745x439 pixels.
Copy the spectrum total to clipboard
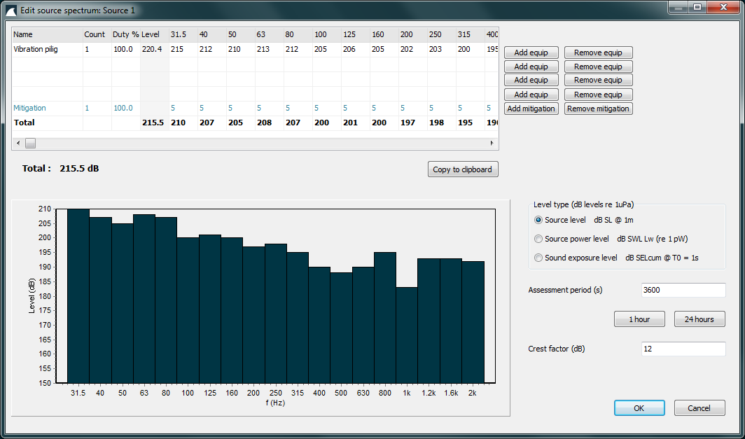(463, 169)
